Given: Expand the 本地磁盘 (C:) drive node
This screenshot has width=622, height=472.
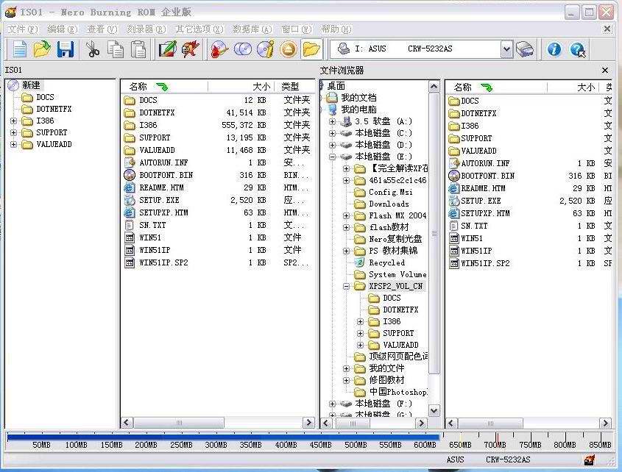Looking at the screenshot, I should [333, 134].
